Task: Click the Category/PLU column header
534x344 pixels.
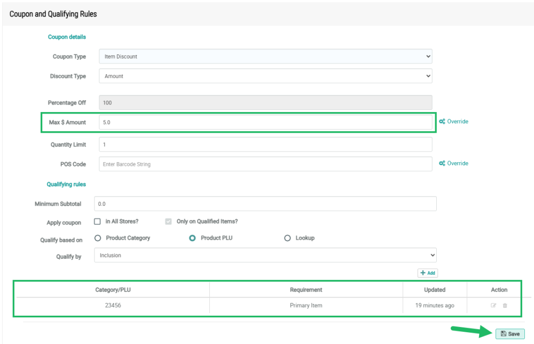Action: (113, 290)
